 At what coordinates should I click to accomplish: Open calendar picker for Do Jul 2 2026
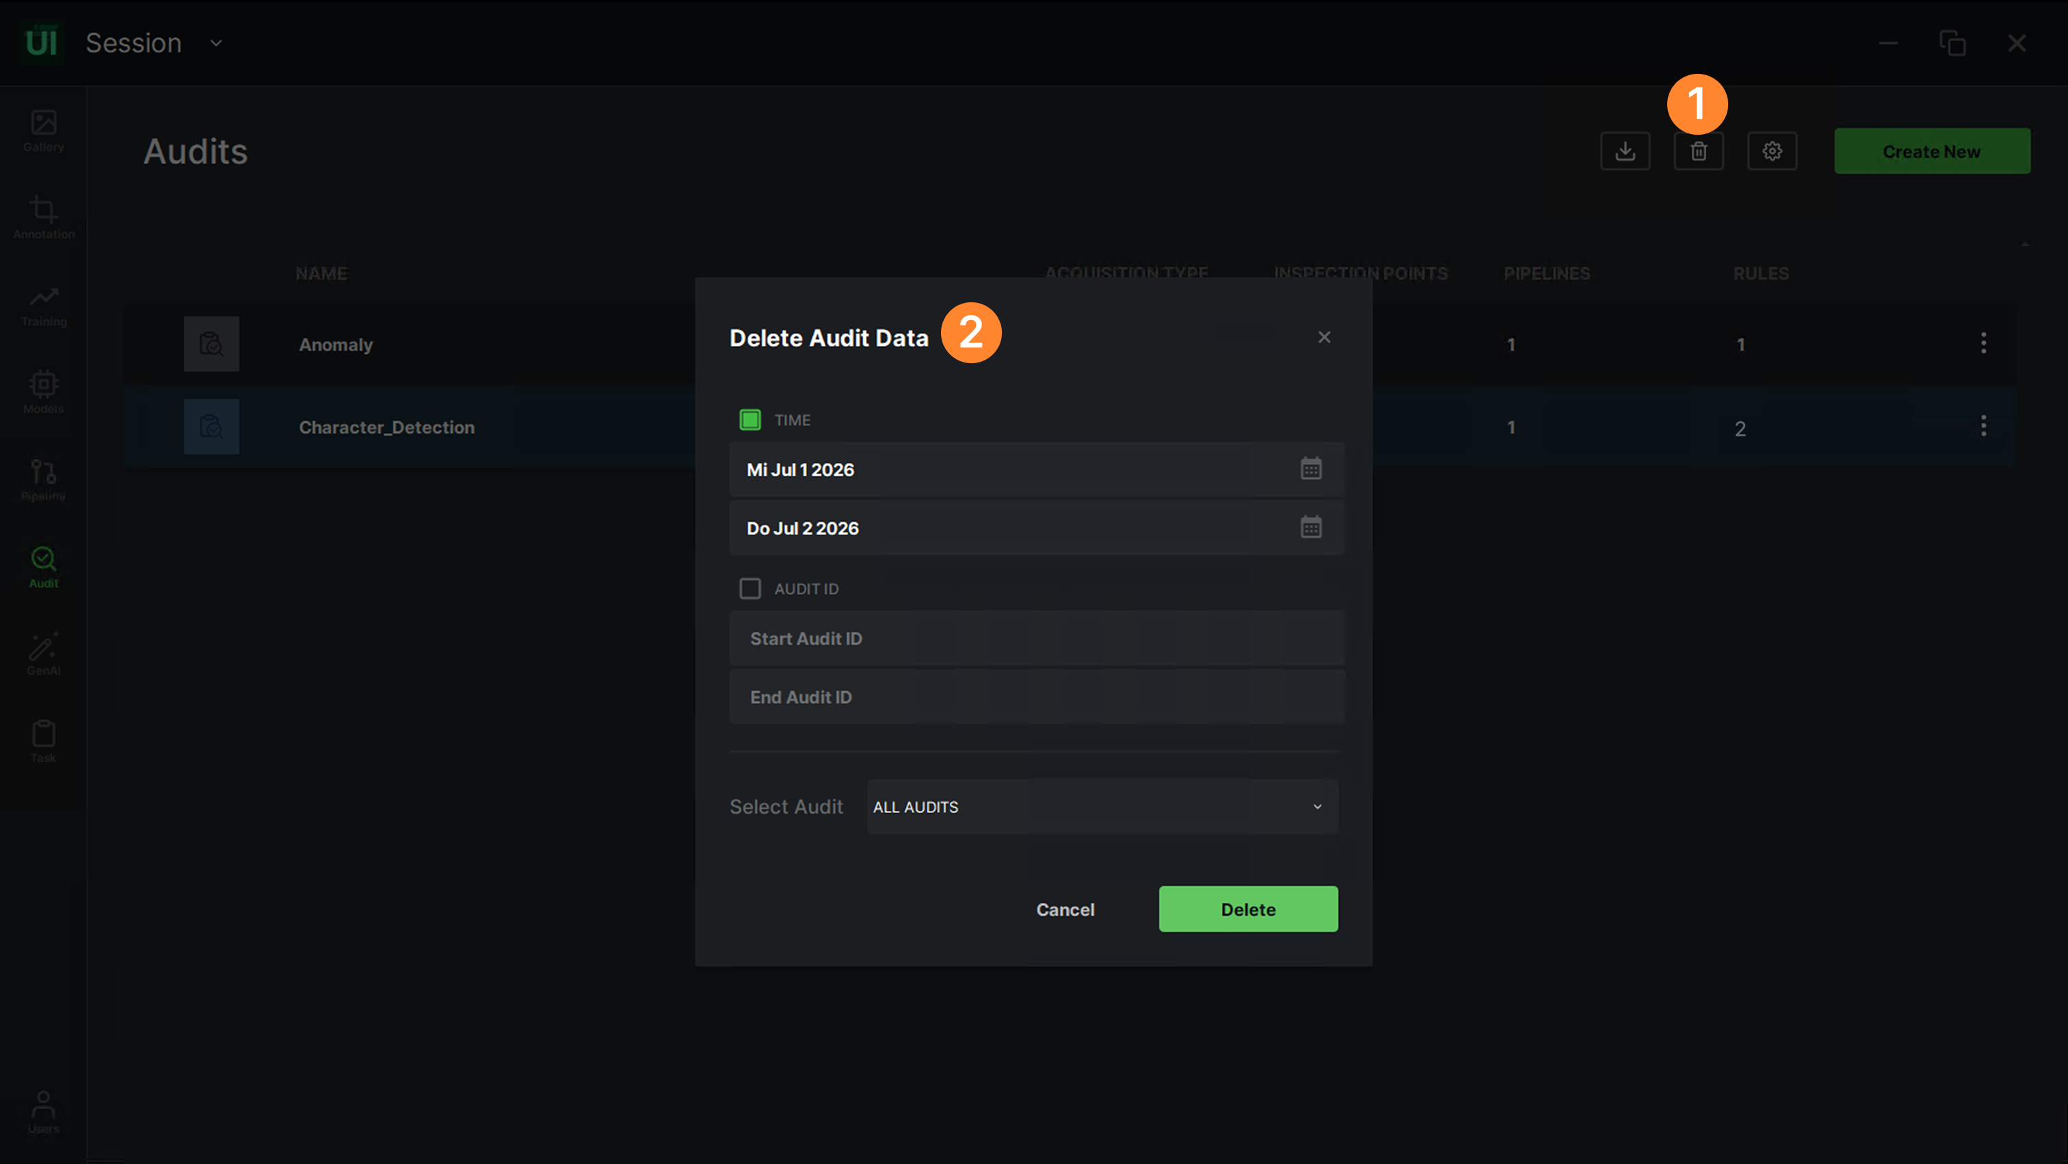(1311, 527)
